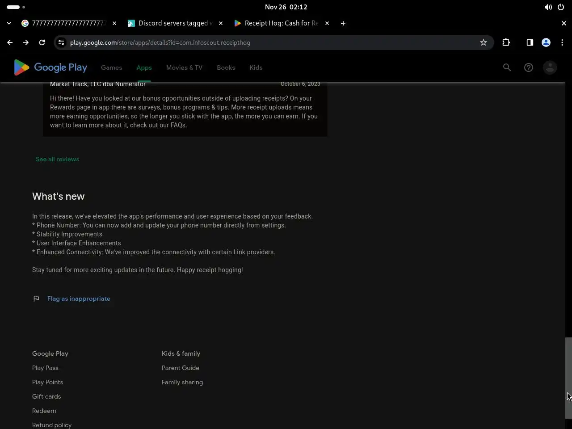Switch to the 7777777 Google search tab

69,23
